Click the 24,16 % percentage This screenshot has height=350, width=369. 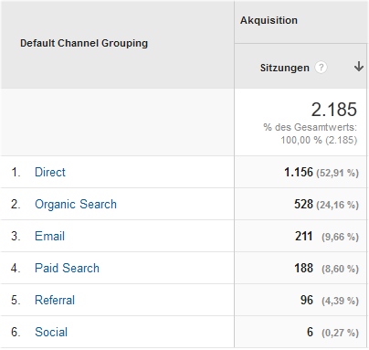(x=337, y=205)
